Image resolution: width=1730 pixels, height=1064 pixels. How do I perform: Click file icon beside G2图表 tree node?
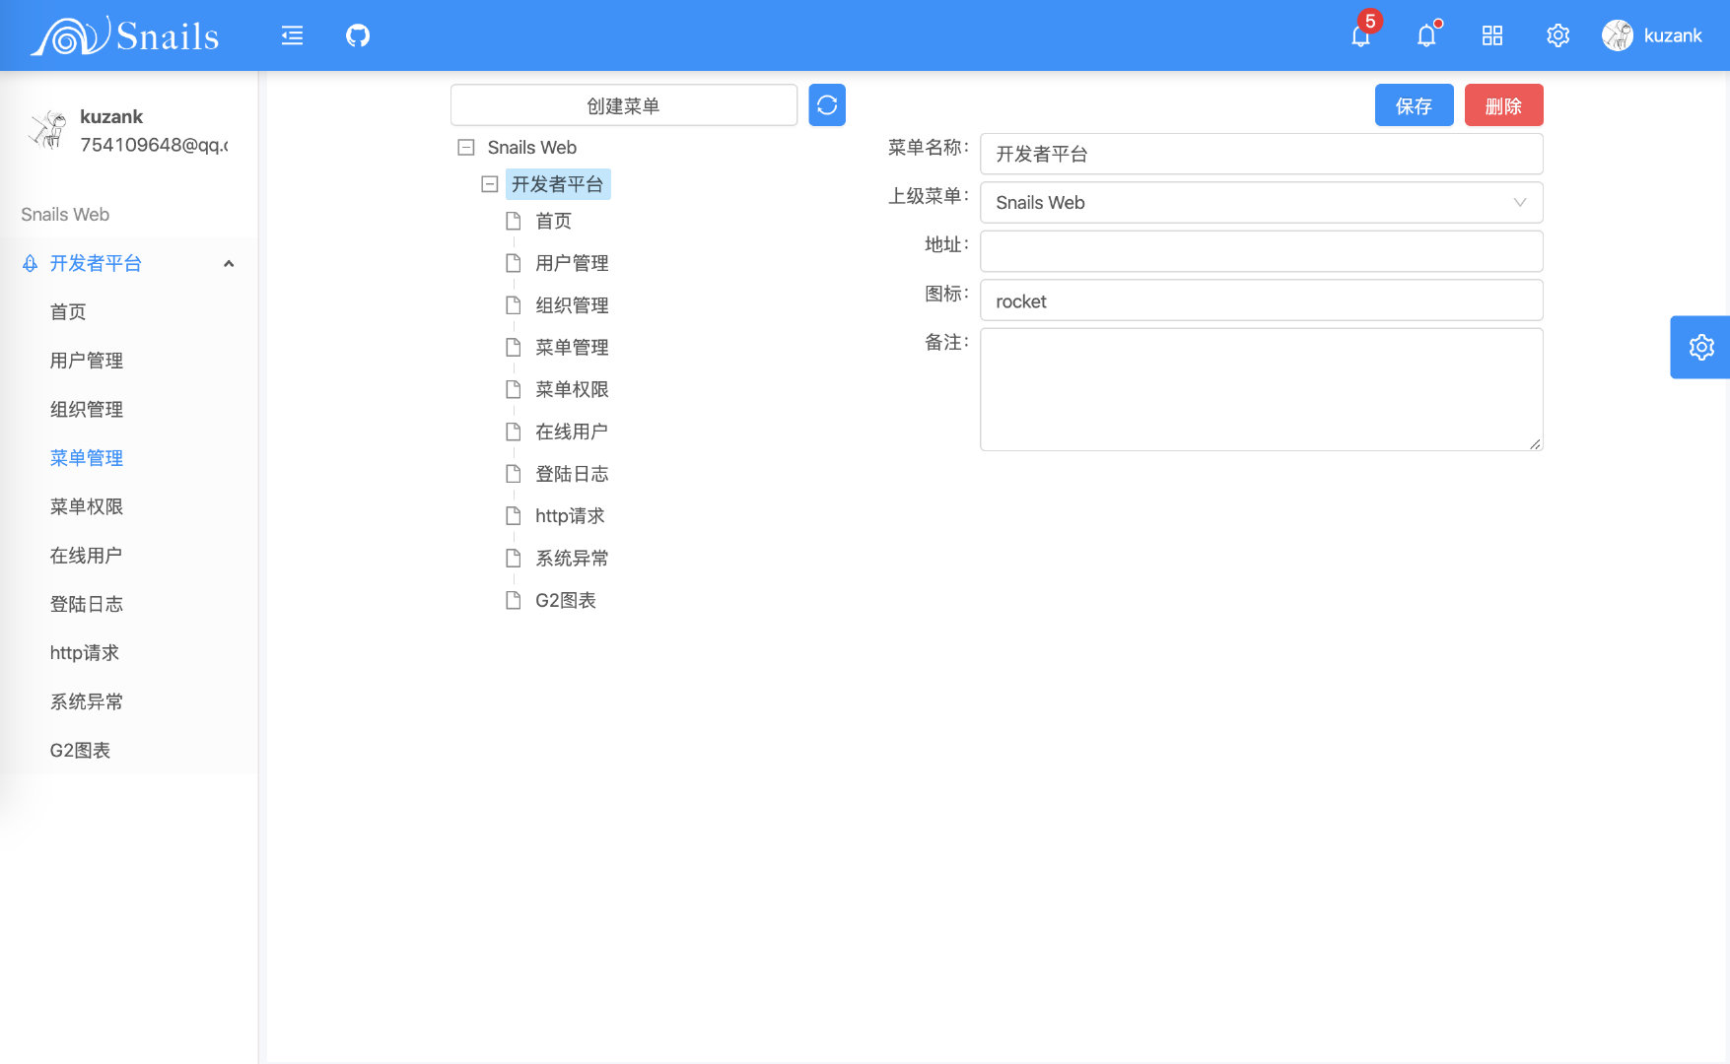tap(513, 600)
